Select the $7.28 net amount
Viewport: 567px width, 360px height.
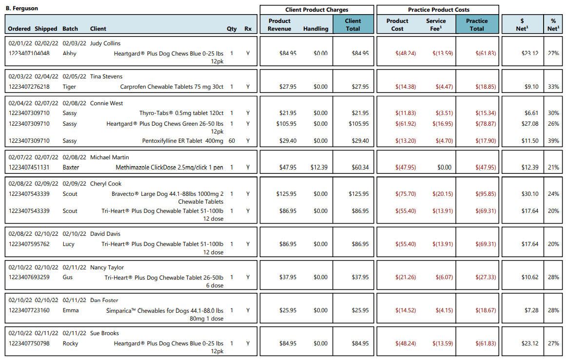point(531,310)
